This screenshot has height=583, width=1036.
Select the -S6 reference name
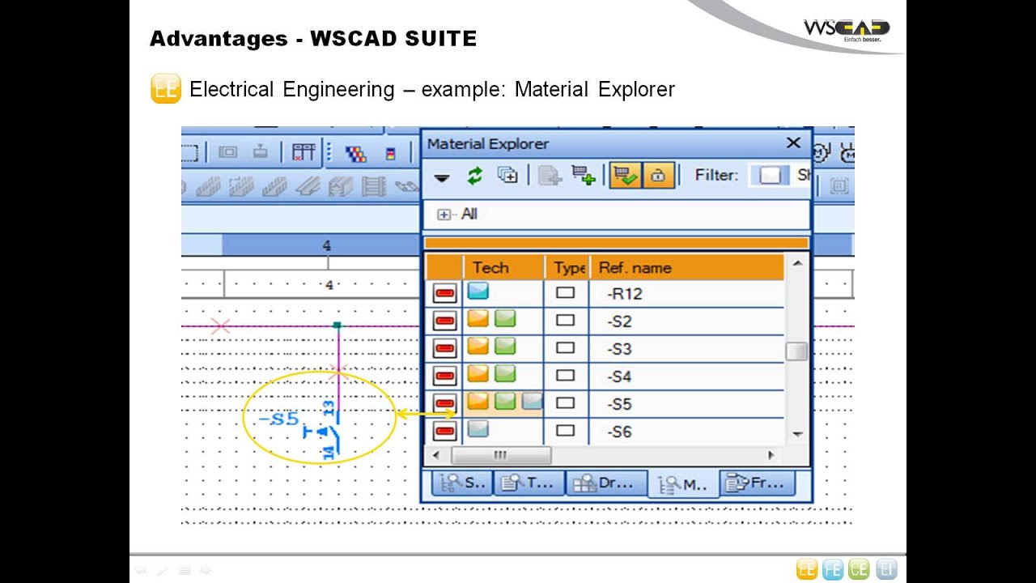(x=620, y=432)
